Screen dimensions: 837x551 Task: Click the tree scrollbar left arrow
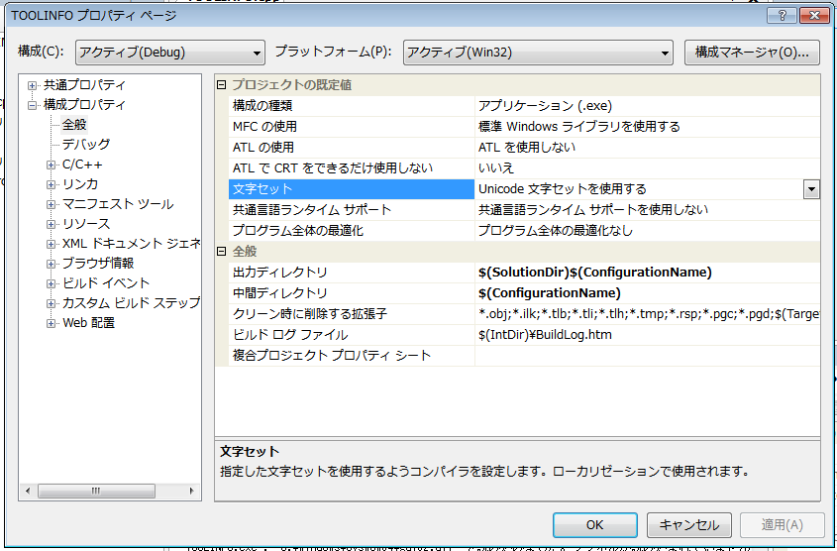(x=28, y=491)
